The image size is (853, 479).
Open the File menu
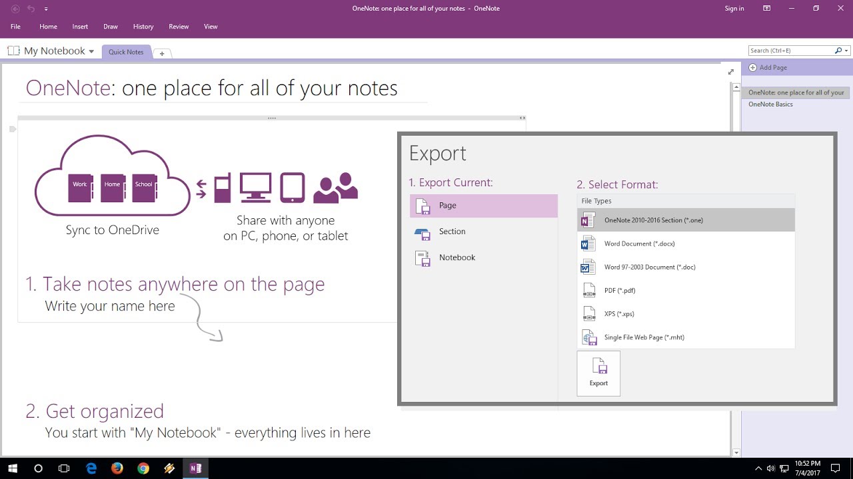[15, 27]
